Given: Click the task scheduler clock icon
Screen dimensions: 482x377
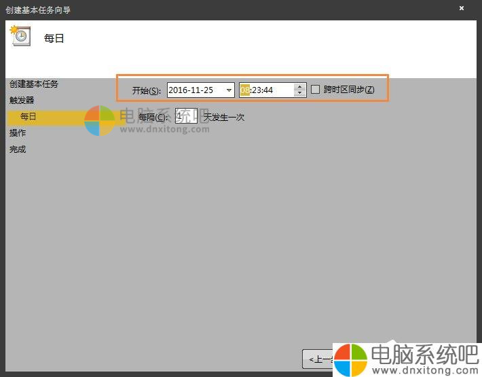Looking at the screenshot, I should (20, 37).
